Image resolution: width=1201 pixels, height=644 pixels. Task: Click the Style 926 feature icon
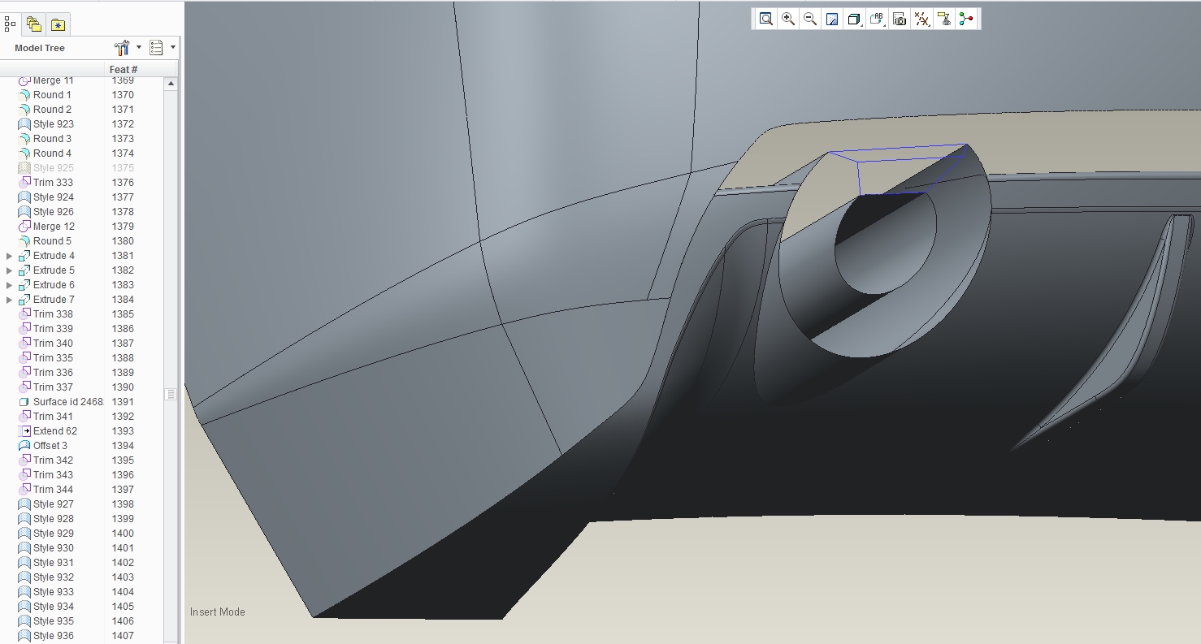coord(24,212)
